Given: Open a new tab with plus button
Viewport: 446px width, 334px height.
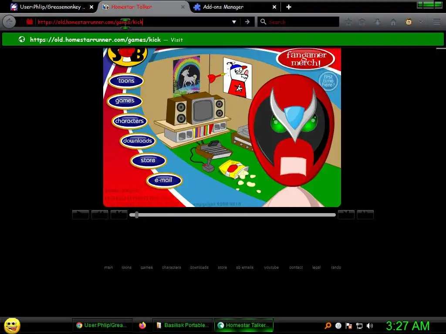Looking at the screenshot, I should (289, 7).
